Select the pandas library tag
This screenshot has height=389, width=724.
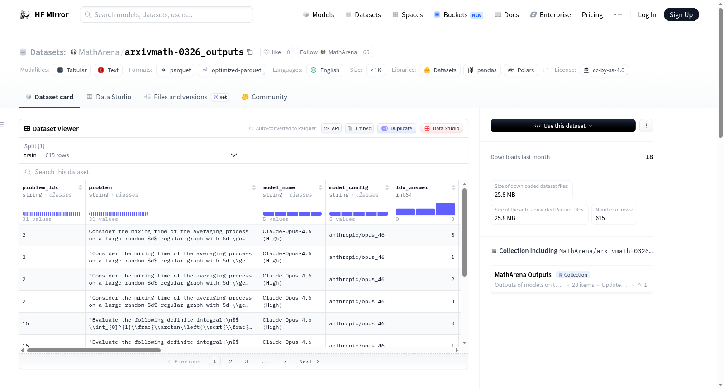482,70
